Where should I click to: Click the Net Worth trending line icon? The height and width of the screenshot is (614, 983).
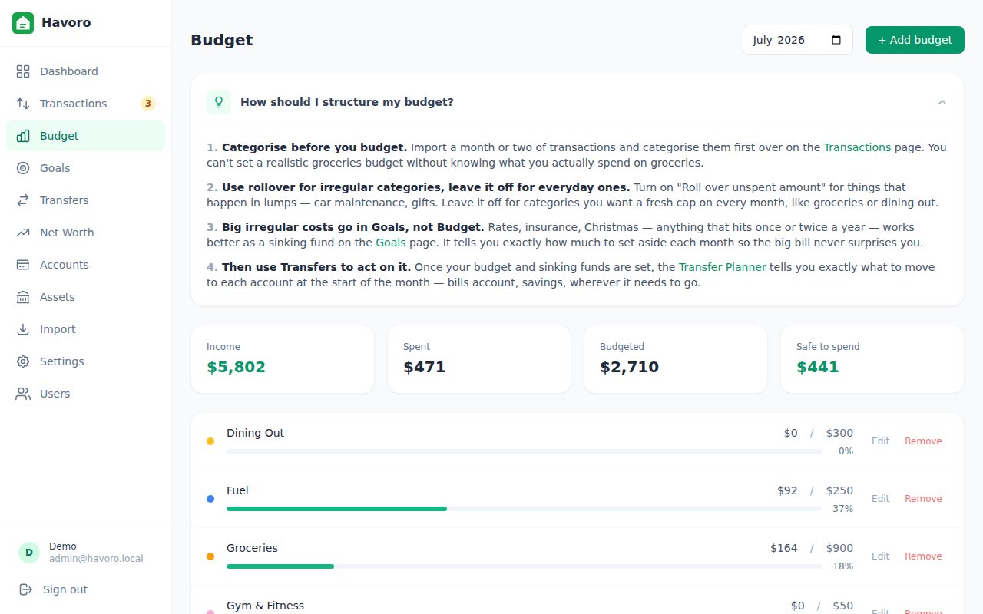[23, 233]
